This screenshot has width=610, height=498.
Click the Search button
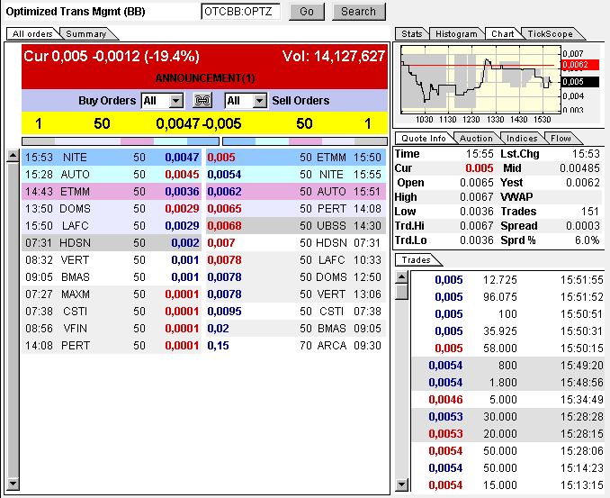click(358, 12)
